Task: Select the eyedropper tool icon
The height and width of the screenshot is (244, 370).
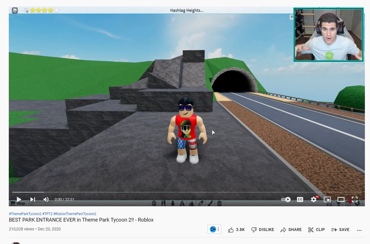Action: pos(201,203)
